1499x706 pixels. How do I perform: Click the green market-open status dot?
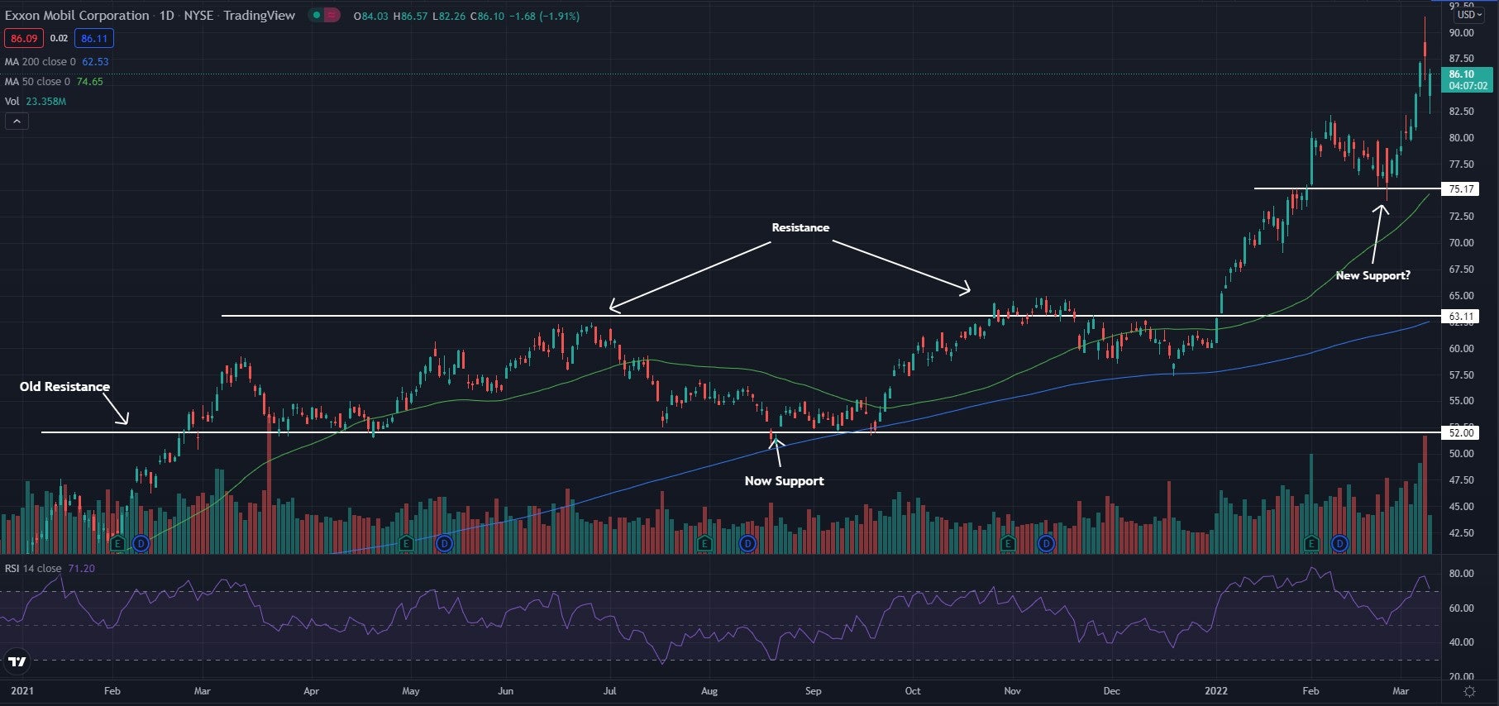[x=317, y=15]
